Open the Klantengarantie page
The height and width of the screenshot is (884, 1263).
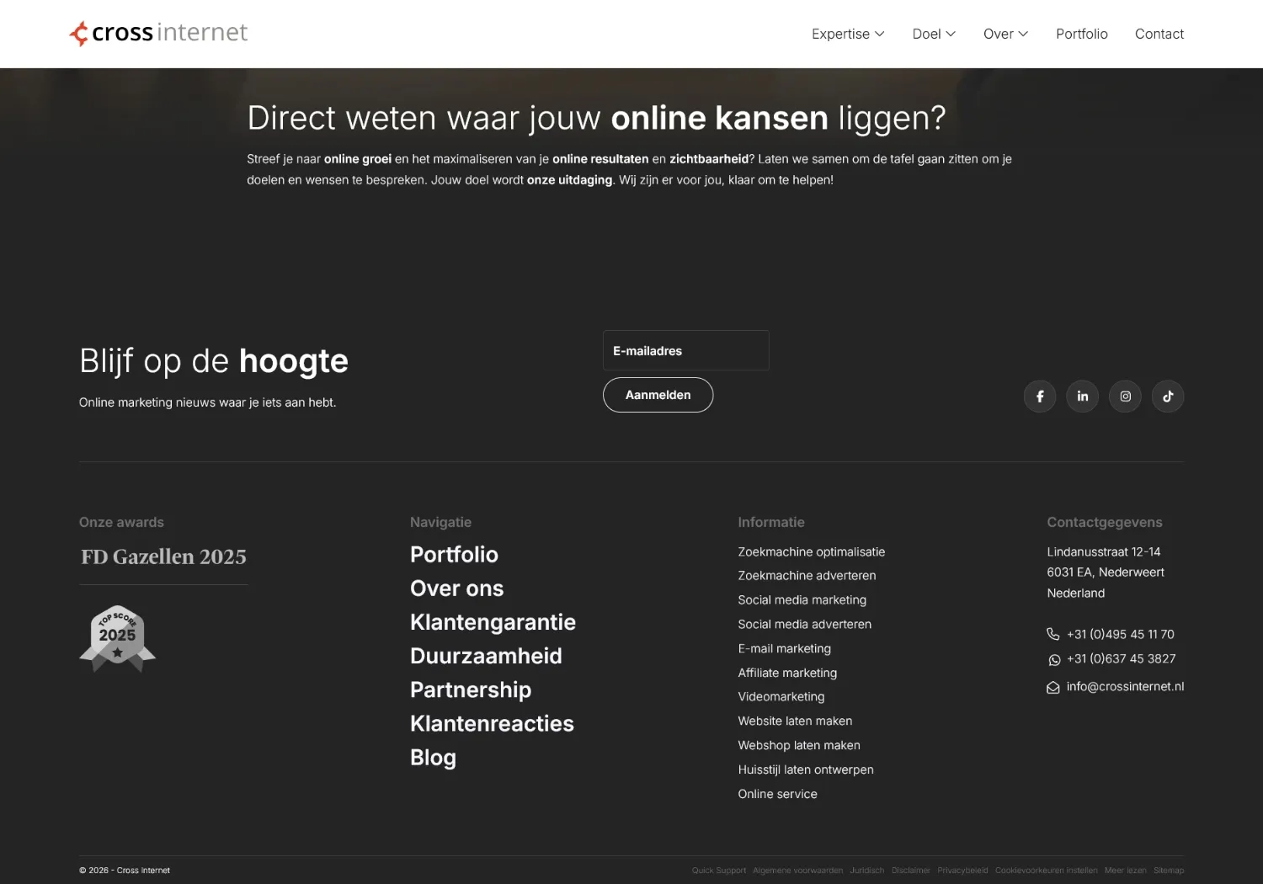coord(493,622)
